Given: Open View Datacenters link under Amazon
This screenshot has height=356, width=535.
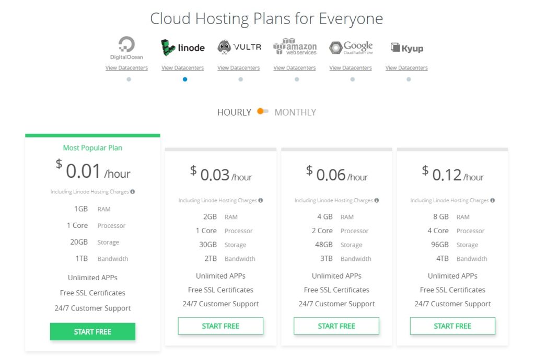Looking at the screenshot, I should (295, 68).
